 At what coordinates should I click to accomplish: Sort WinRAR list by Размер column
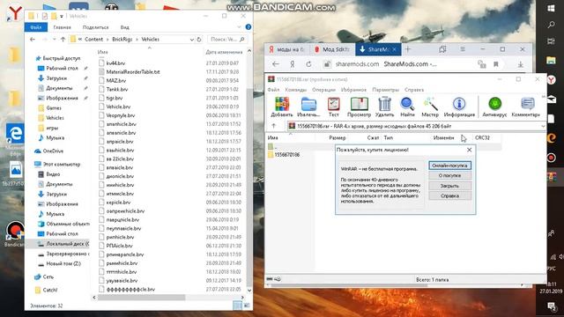click(x=337, y=137)
